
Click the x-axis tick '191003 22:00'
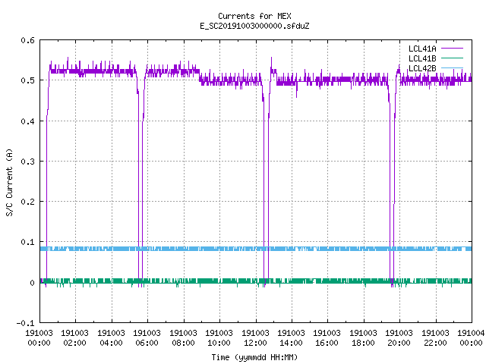point(435,337)
